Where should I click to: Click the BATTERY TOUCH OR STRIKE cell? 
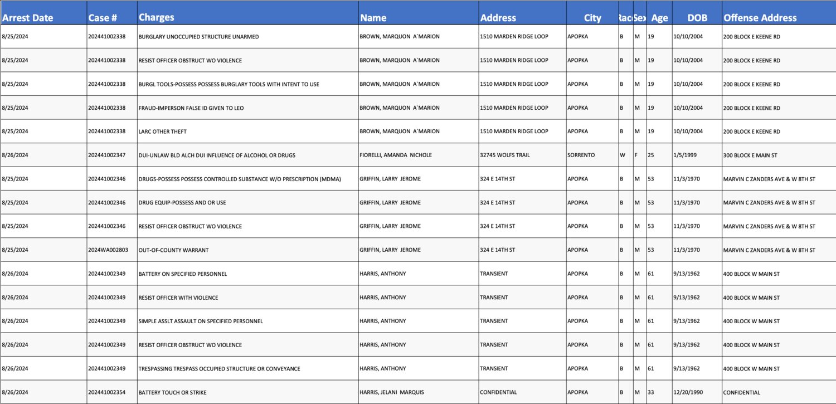coord(248,392)
